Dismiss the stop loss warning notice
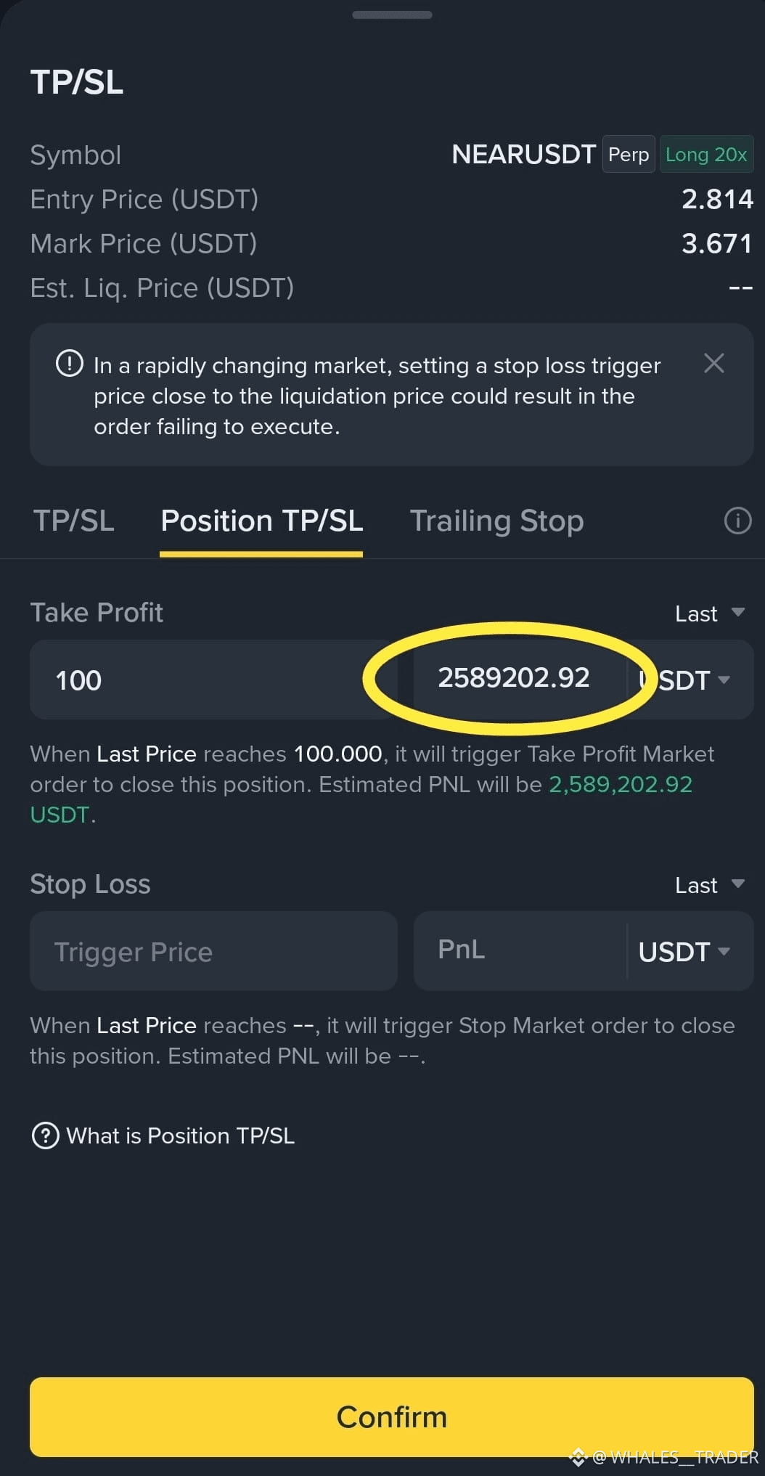This screenshot has width=765, height=1476. [714, 363]
